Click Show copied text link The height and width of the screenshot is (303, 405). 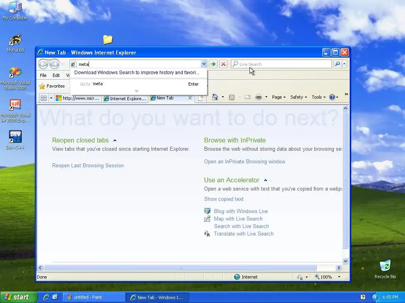click(x=224, y=199)
